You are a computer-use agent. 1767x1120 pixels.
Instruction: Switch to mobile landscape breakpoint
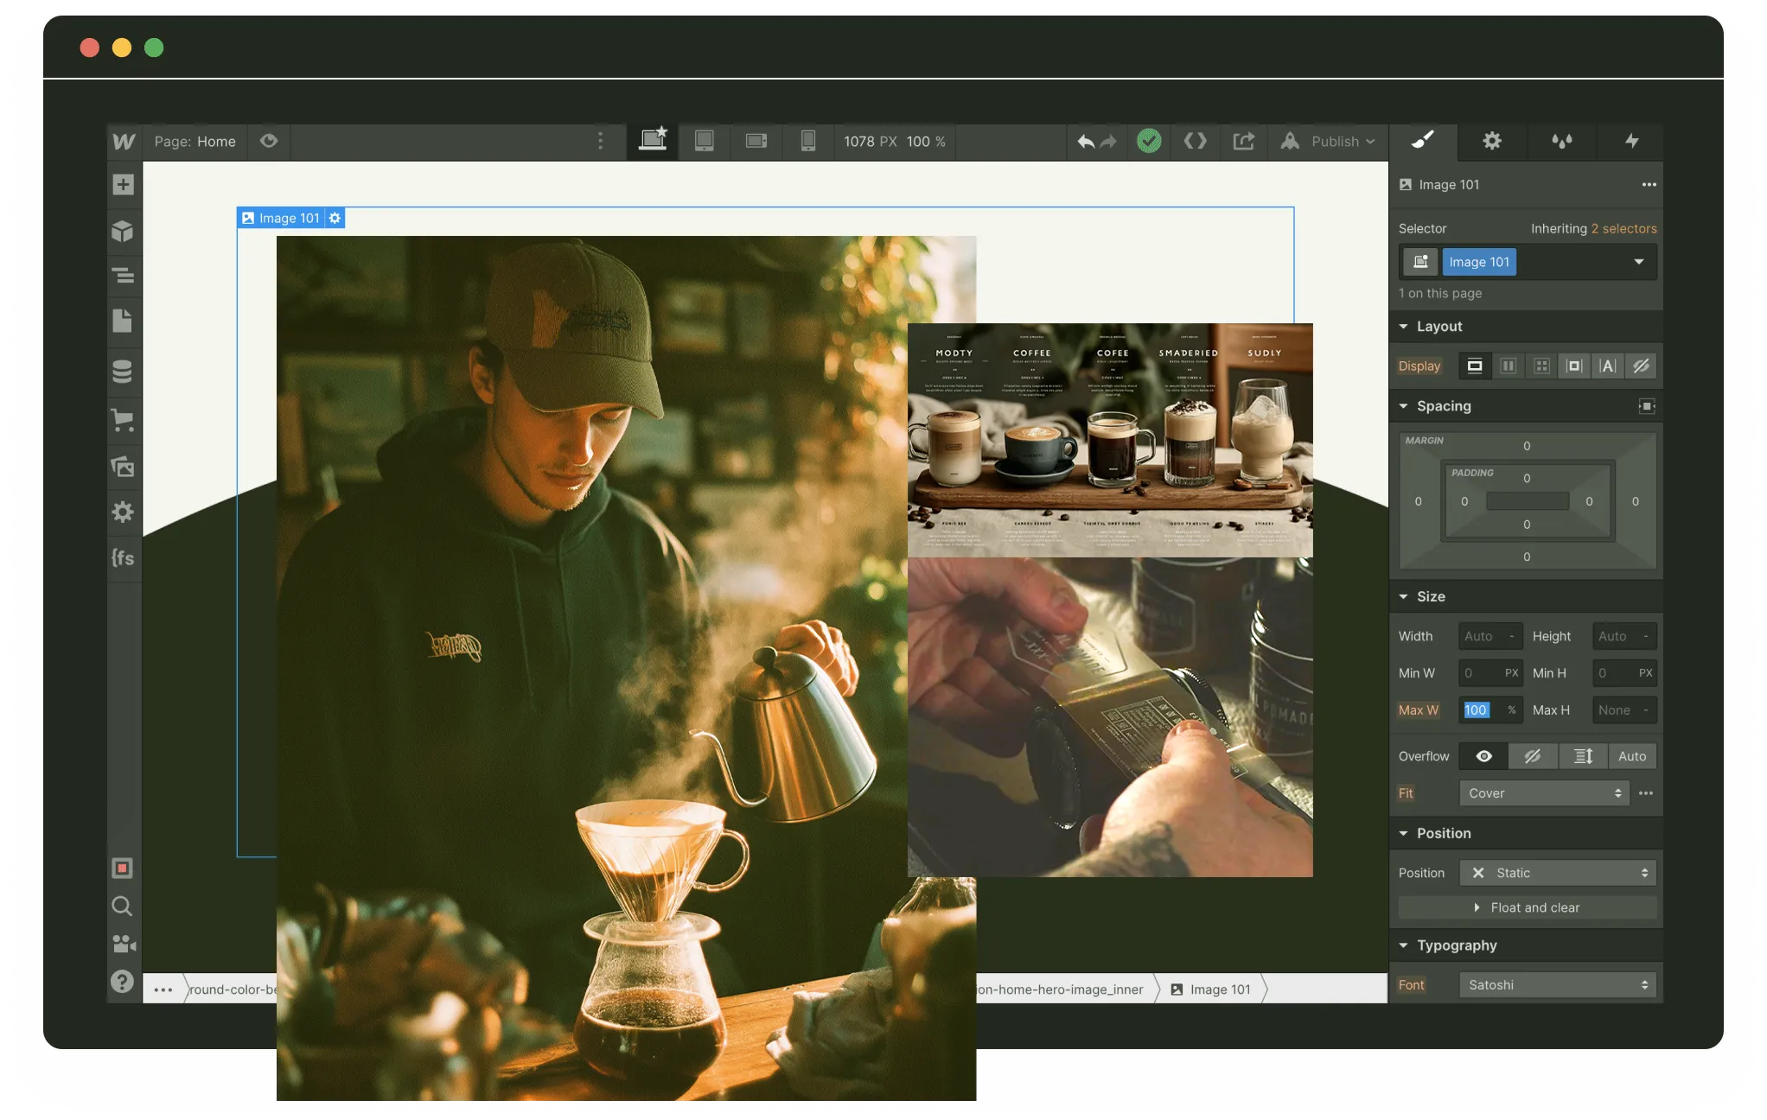(756, 141)
